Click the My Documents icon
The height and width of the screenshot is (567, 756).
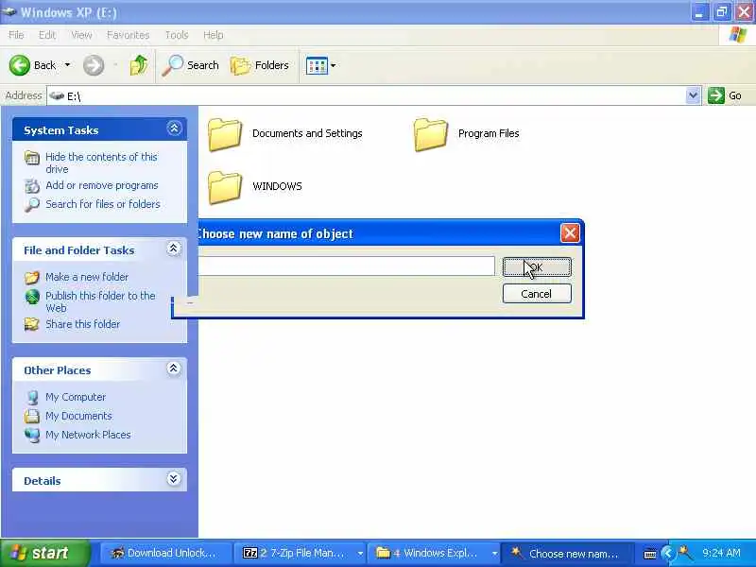click(32, 416)
